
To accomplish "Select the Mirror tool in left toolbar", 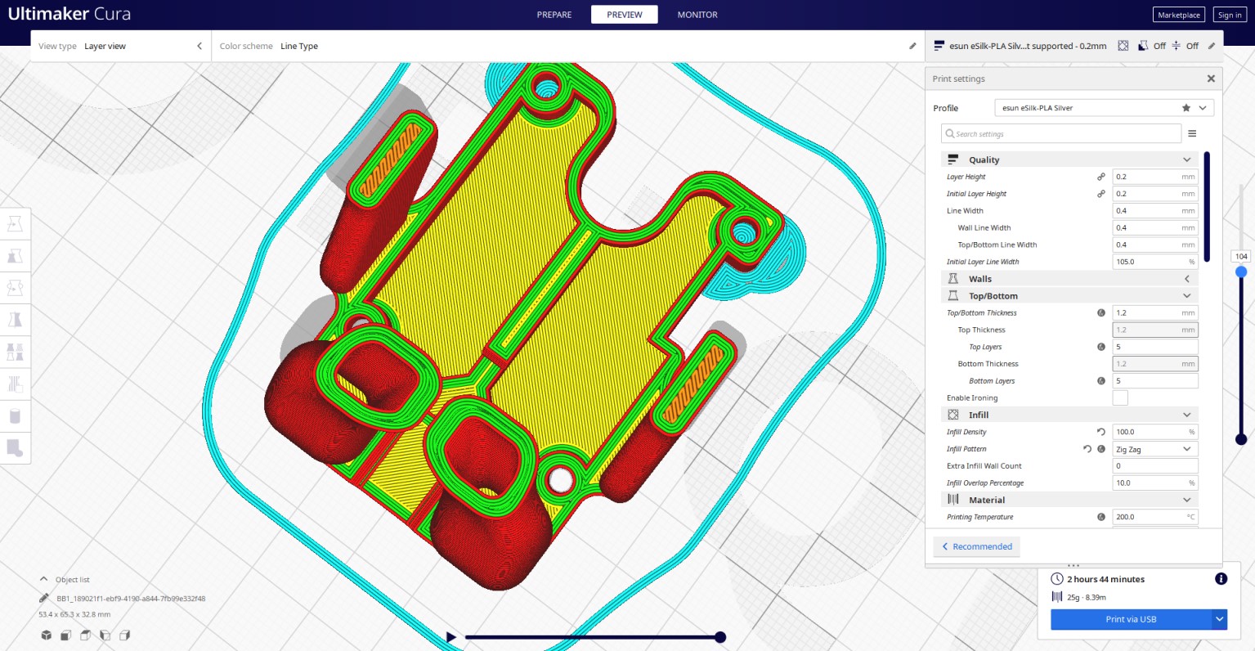I will 15,320.
